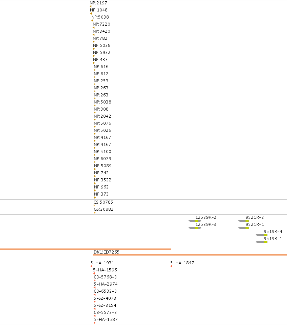Screen dimensions: 287x325
Task: Open the NP:5932 insertion arrow glyph
Action: pos(94,56)
